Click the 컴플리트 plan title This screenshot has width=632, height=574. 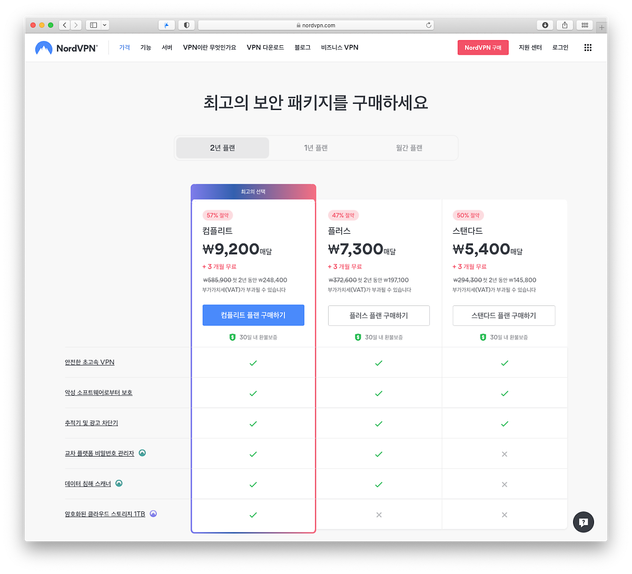[218, 231]
